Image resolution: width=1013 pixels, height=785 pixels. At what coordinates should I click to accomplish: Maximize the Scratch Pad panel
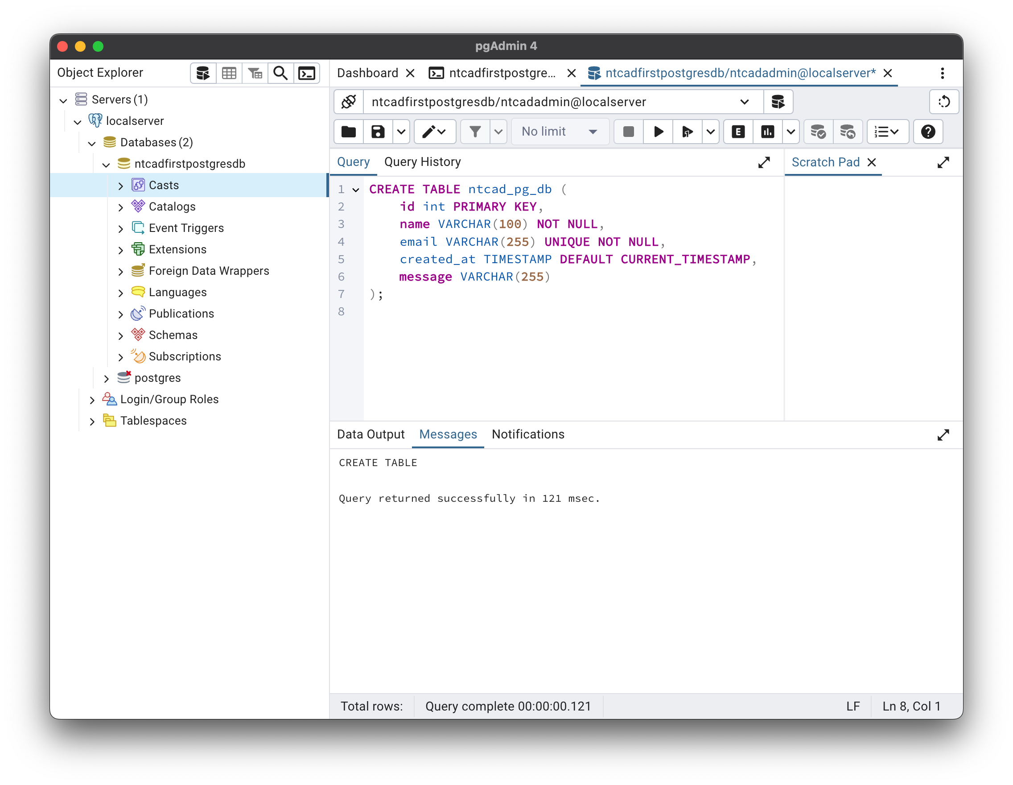click(x=943, y=162)
